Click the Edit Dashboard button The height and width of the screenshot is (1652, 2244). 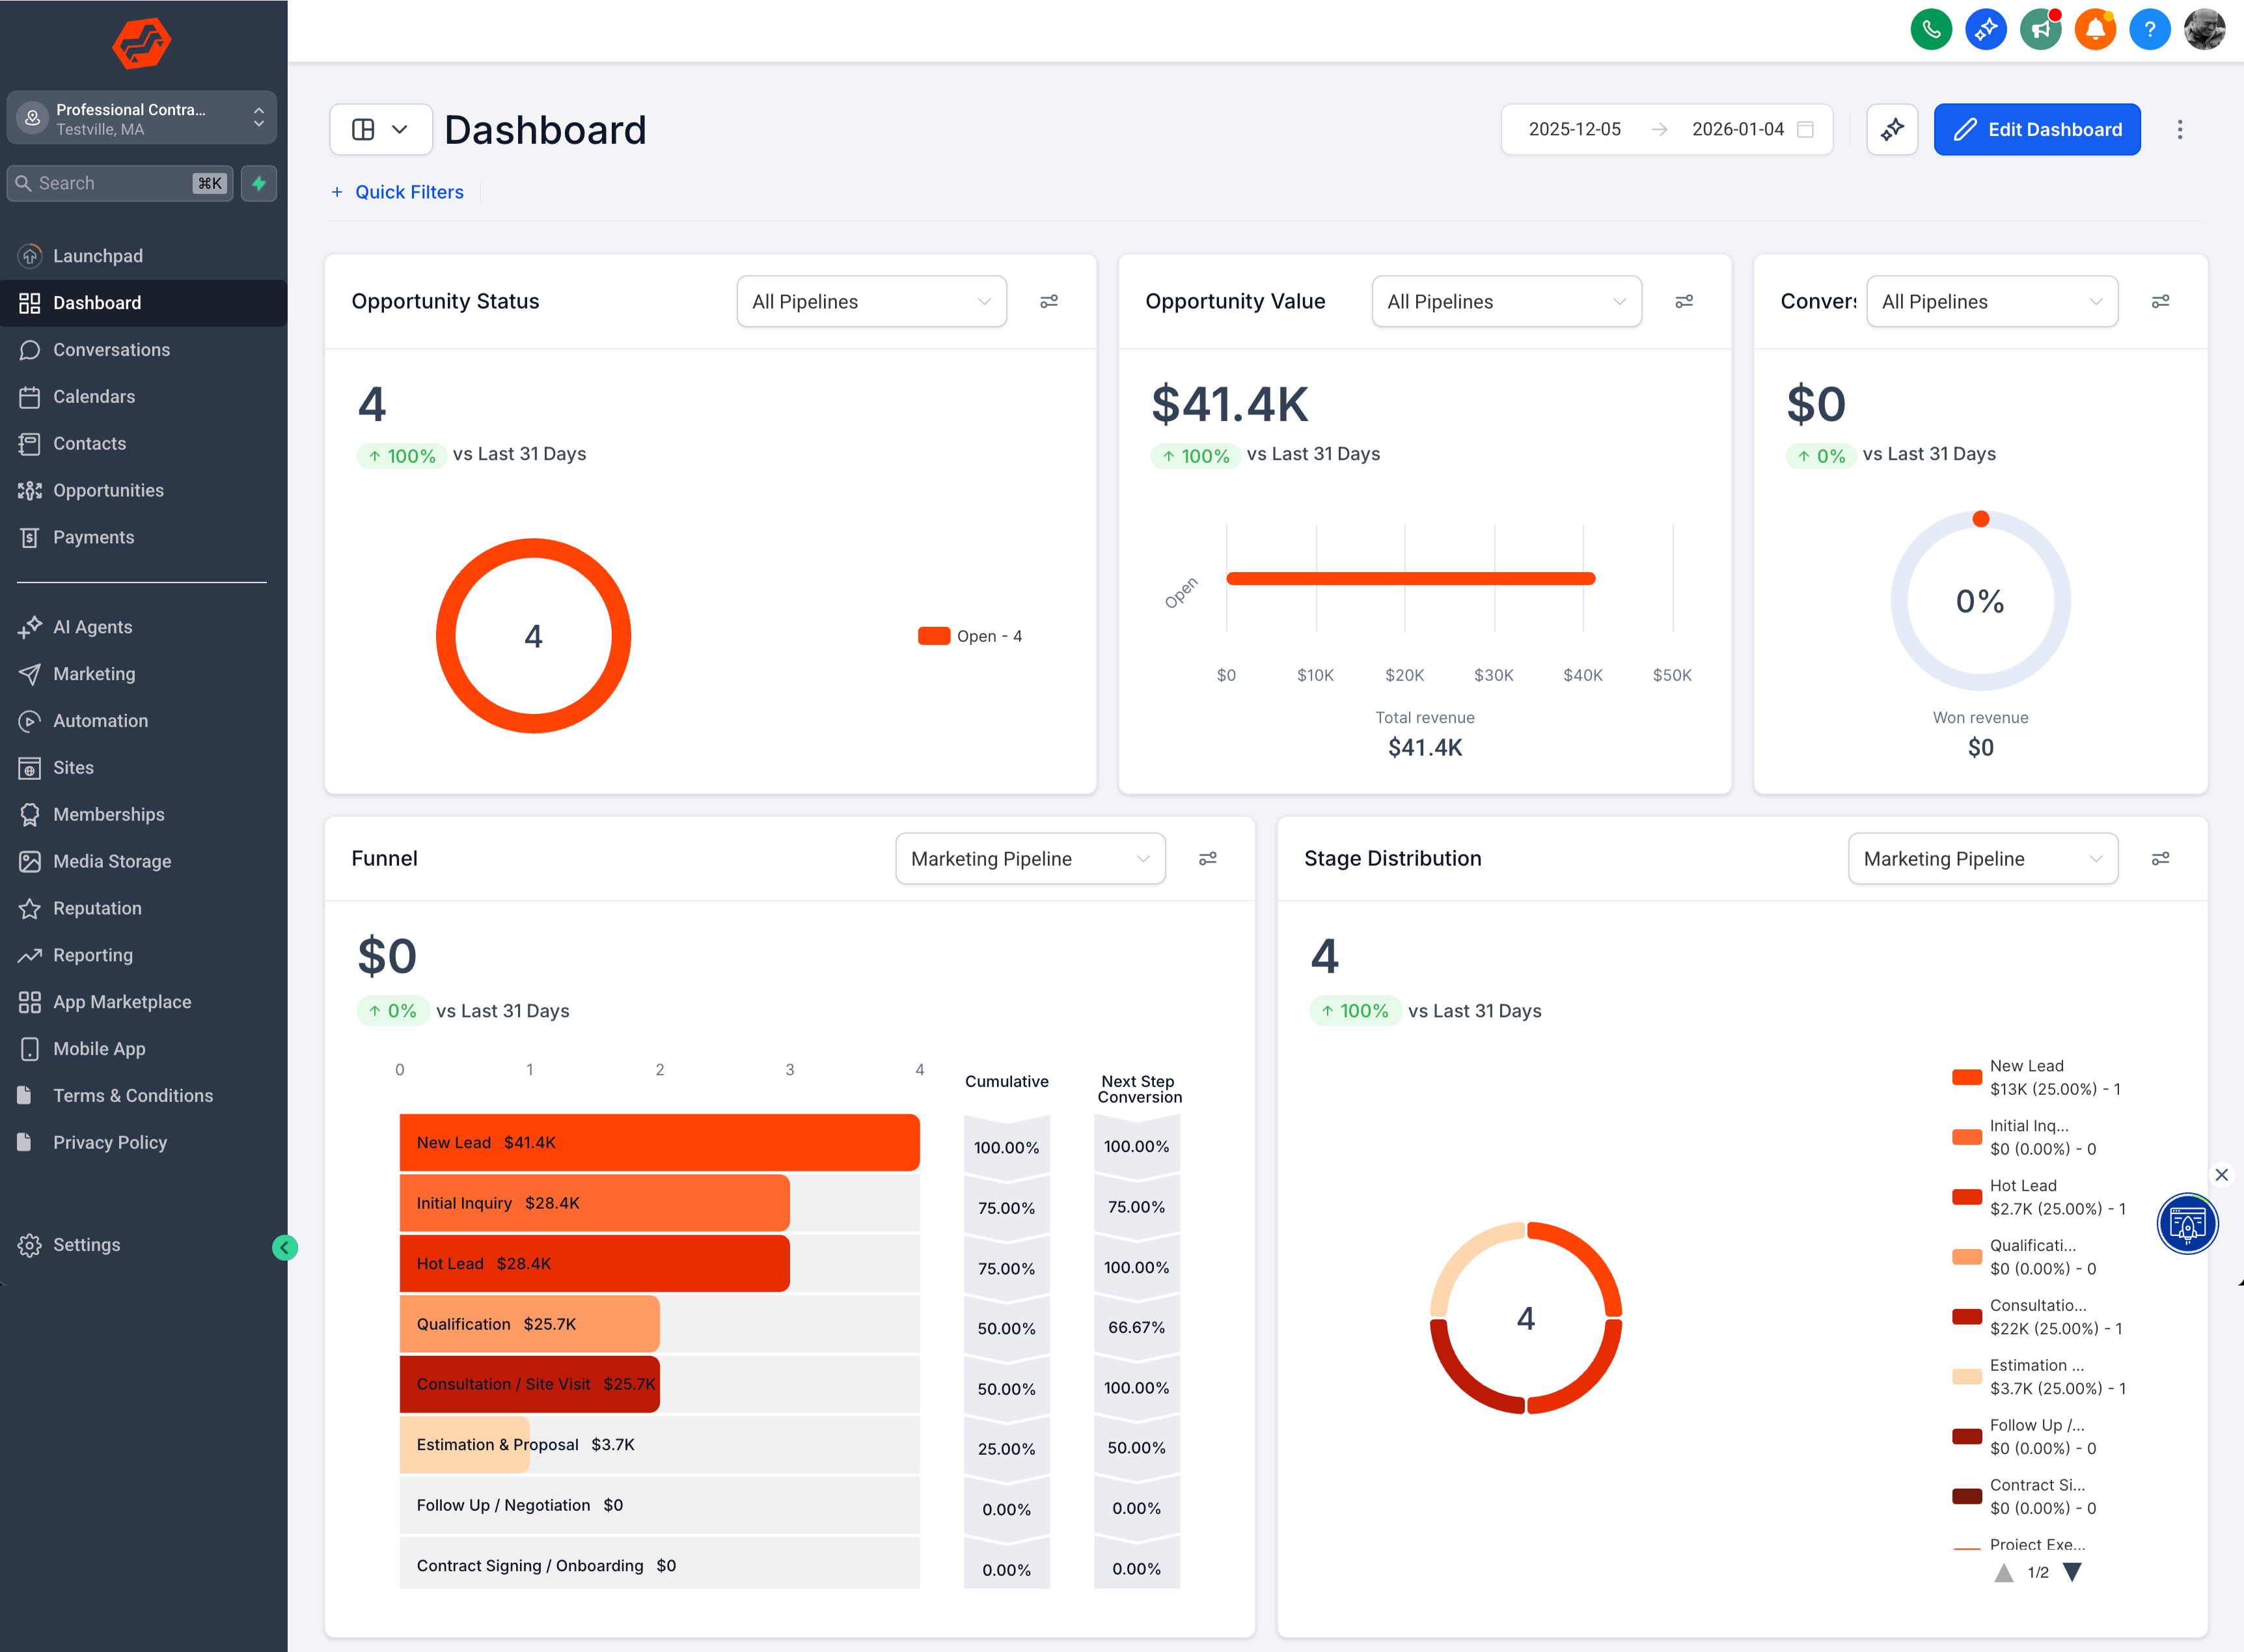click(2036, 129)
